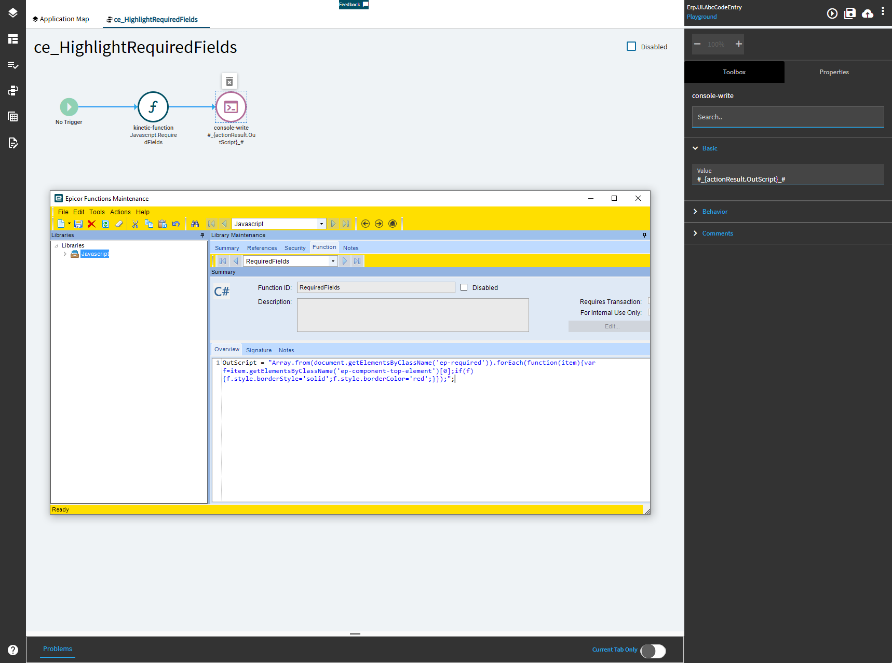Screen dimensions: 892x663
Task: Open the New document dropdown arrow
Action: coord(69,224)
